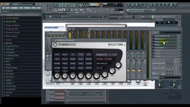Click the undo history round icon
This screenshot has height=107, width=190.
click(x=151, y=5)
